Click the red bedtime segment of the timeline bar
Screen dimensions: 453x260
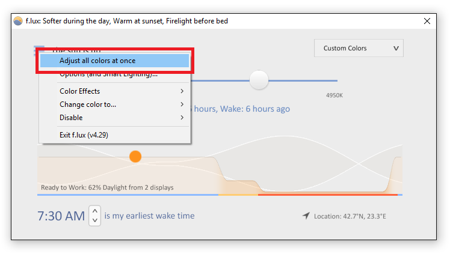point(328,195)
